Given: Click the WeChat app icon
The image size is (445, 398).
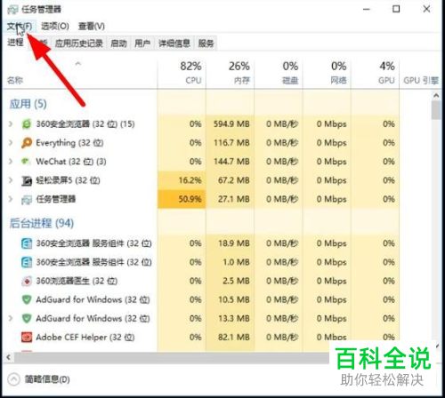Looking at the screenshot, I should (x=26, y=162).
